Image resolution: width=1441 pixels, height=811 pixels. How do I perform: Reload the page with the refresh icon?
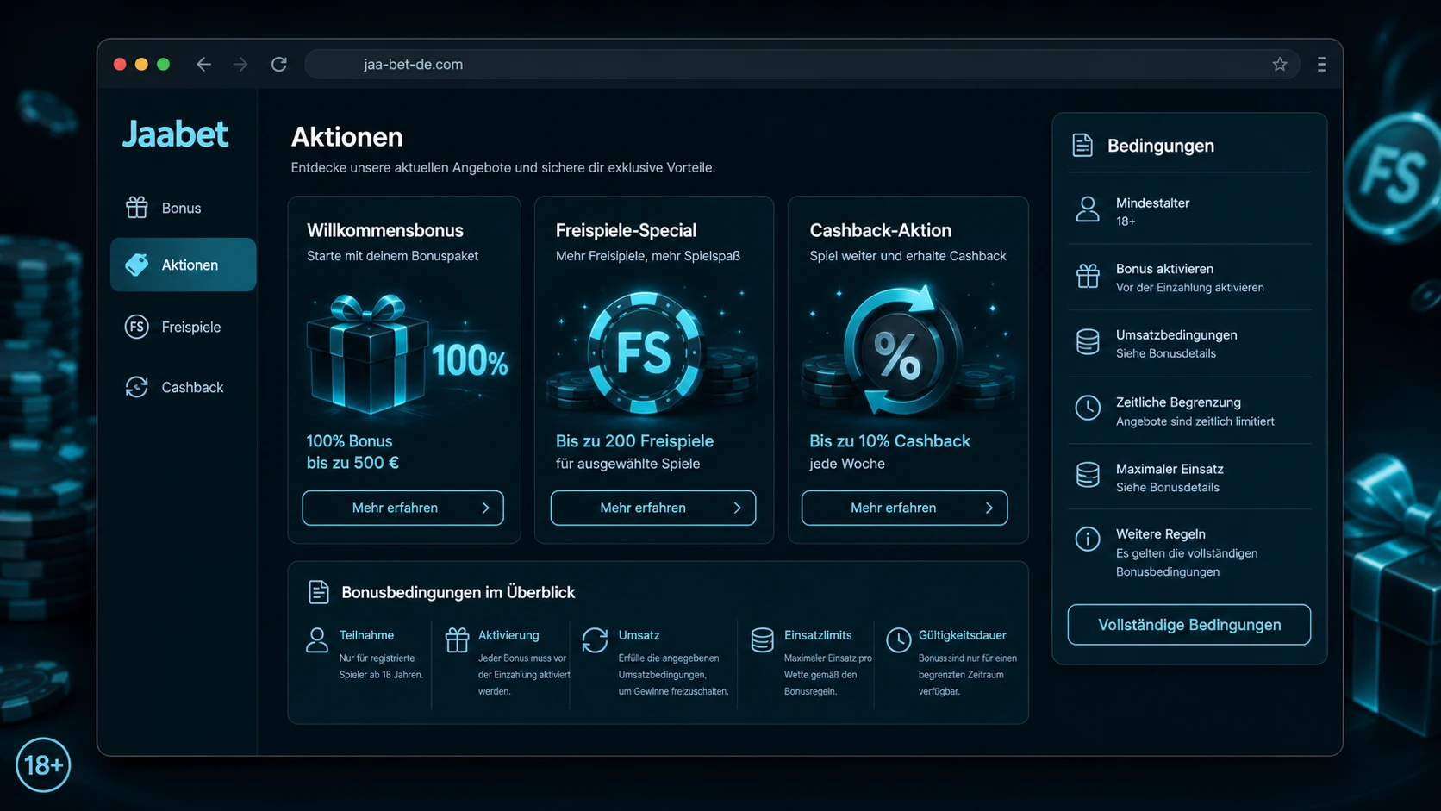(x=279, y=65)
